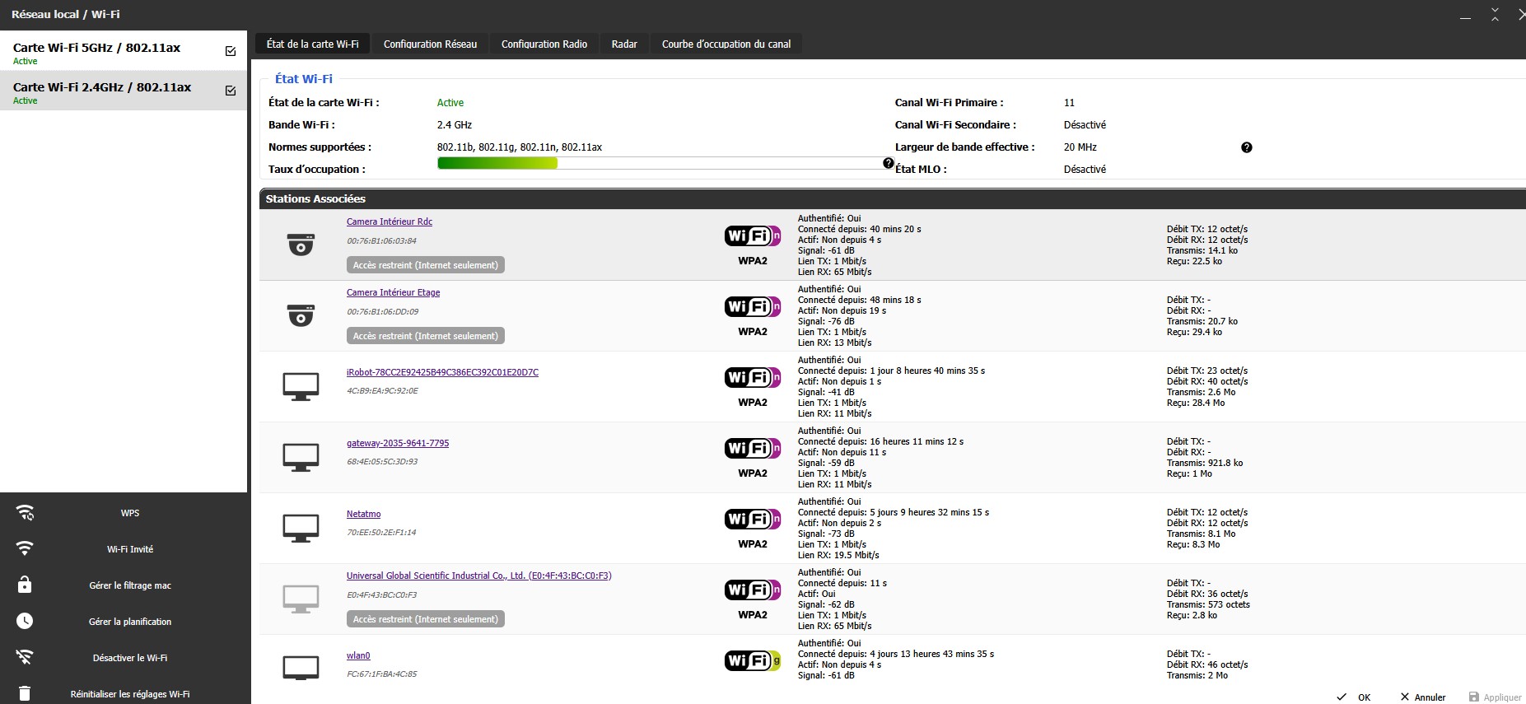
Task: Click the crossed Wi-Fi icon to disable Wi-Fi
Action: click(25, 657)
